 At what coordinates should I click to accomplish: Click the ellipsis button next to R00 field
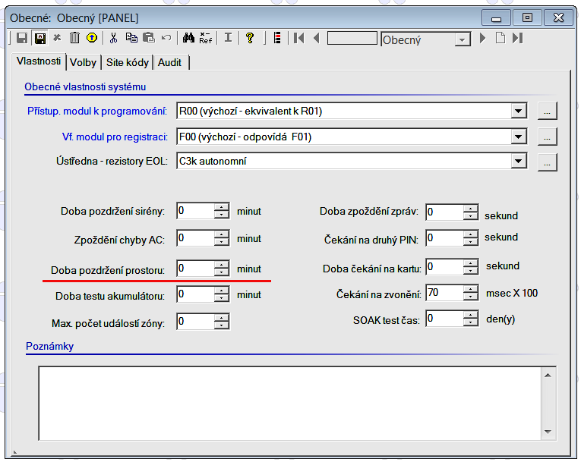(547, 112)
